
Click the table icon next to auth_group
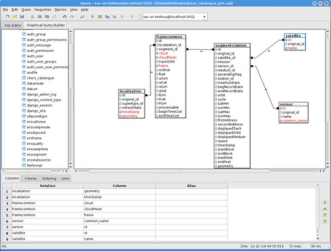click(x=24, y=35)
